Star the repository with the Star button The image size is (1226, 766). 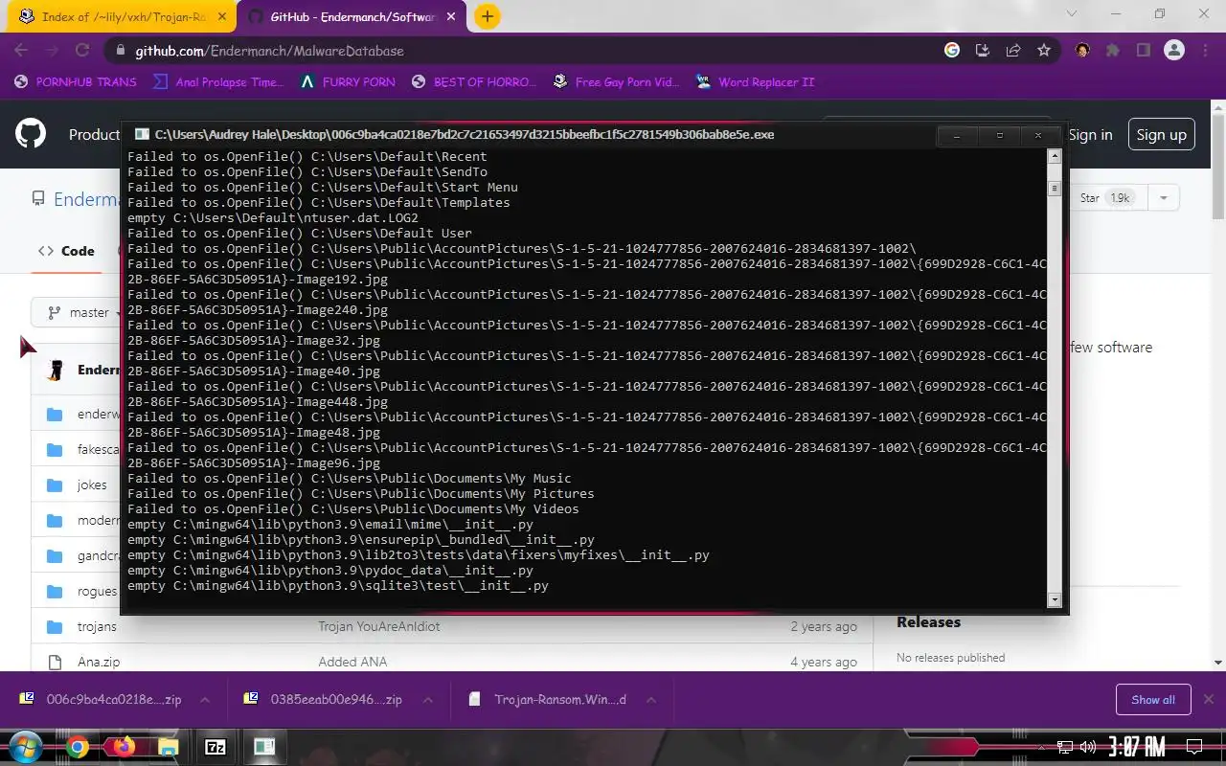(x=1107, y=198)
